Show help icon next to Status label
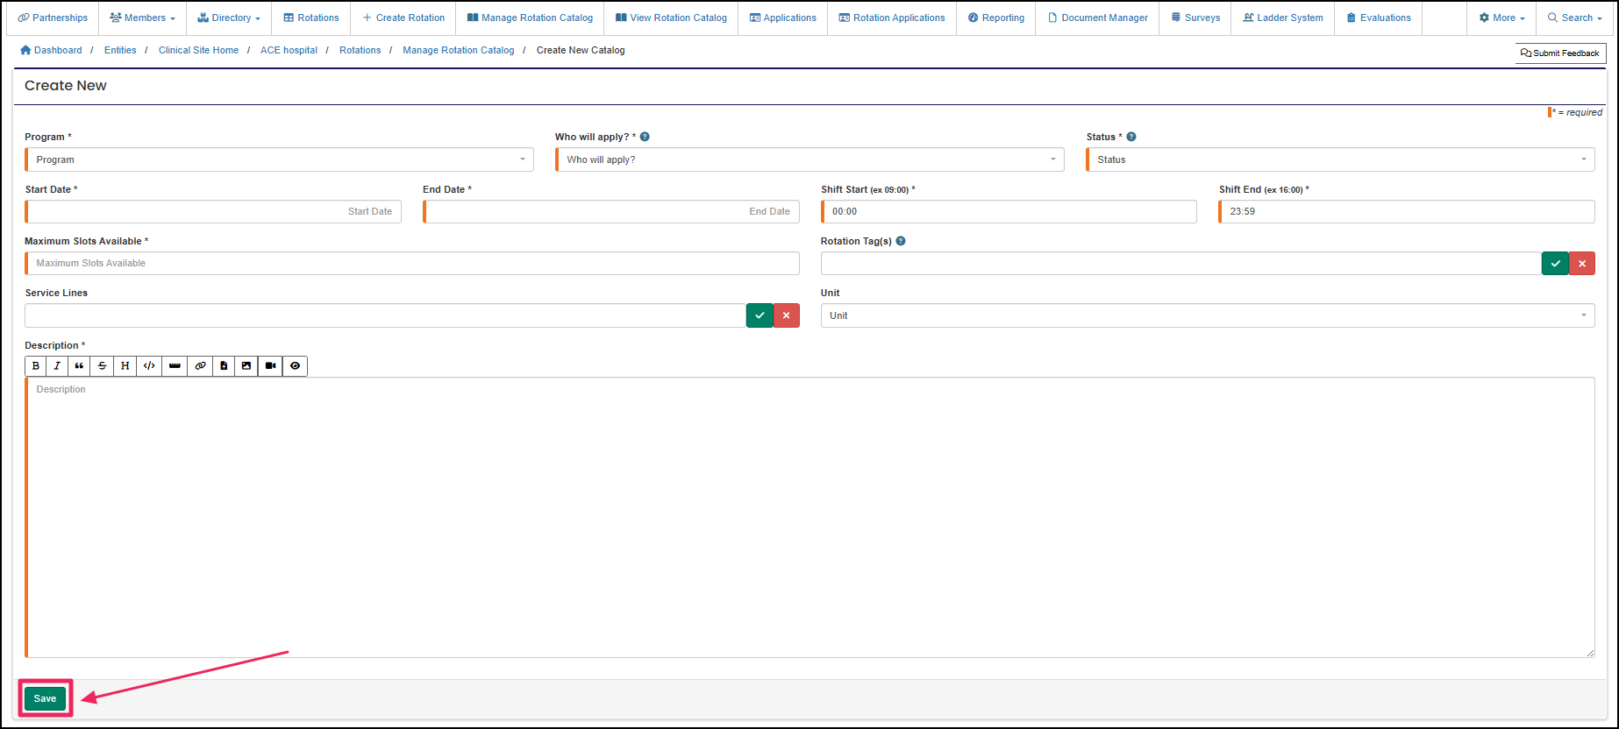The image size is (1619, 729). click(x=1131, y=137)
